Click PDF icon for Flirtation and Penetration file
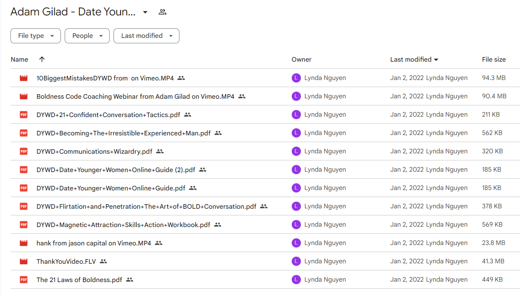 (x=23, y=206)
